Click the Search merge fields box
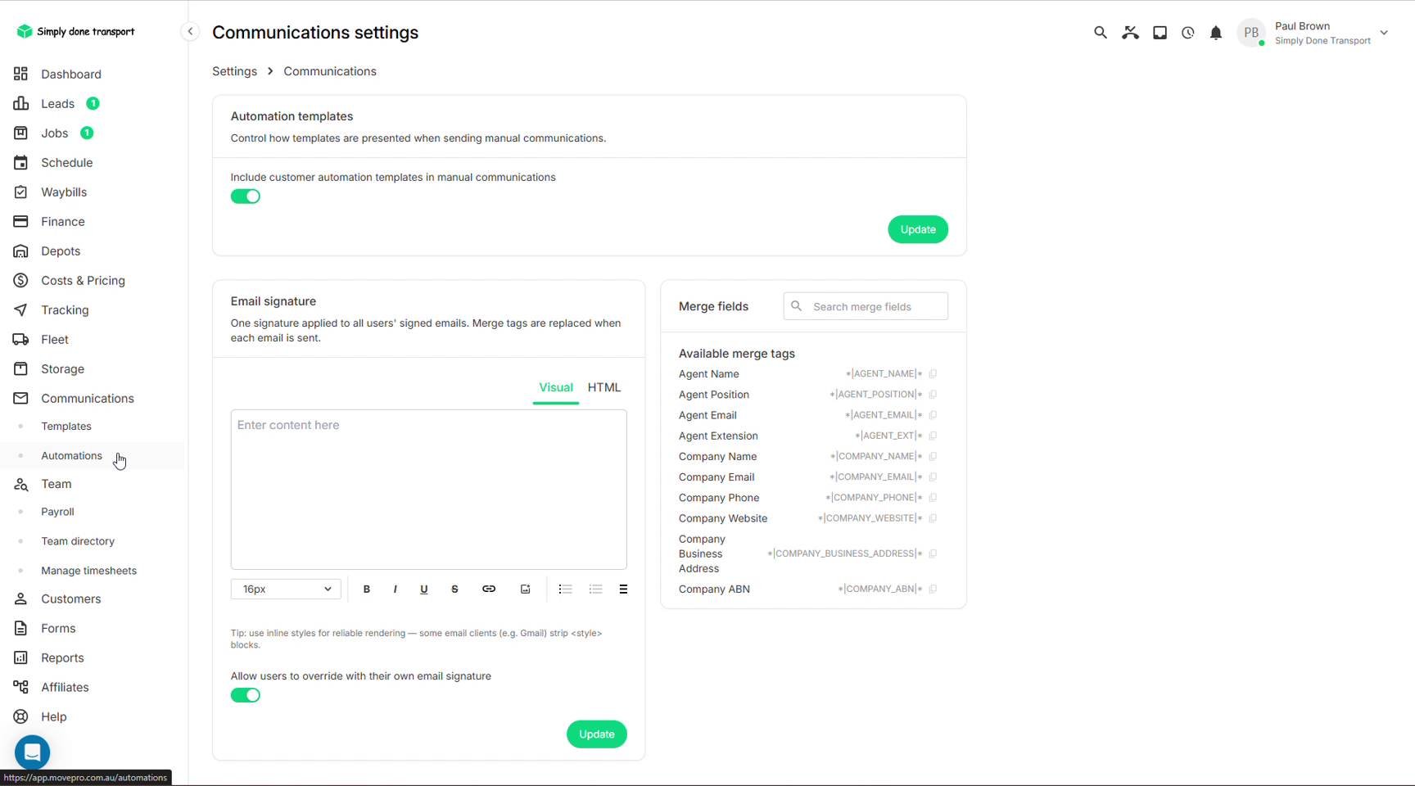This screenshot has width=1415, height=786. point(866,306)
